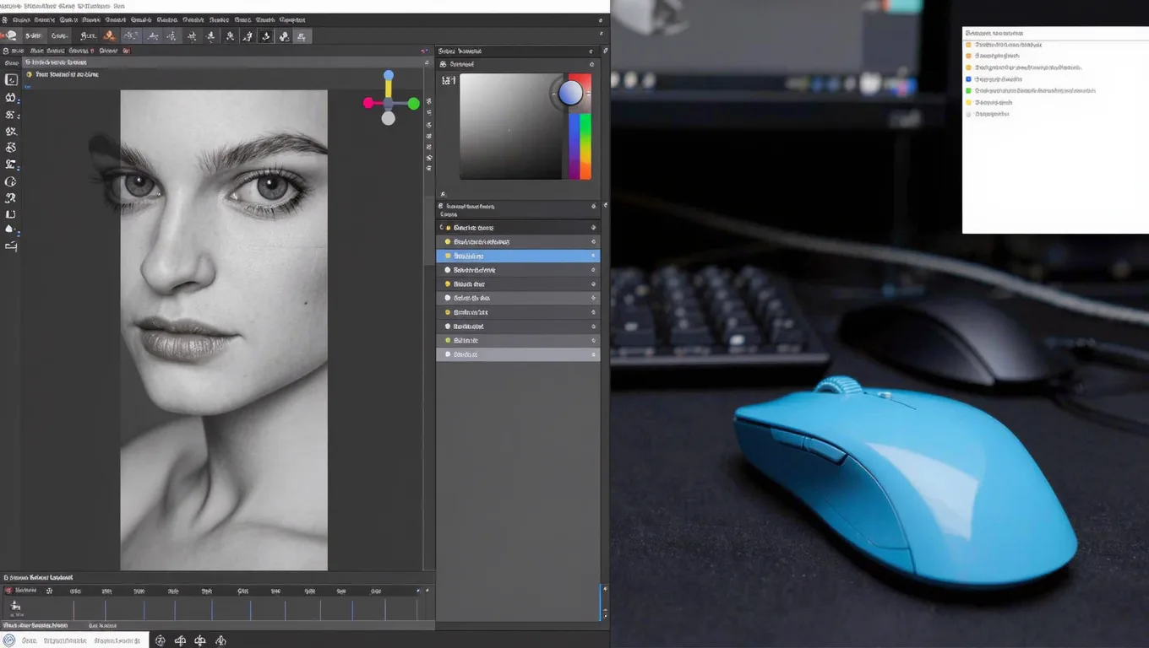Click the pink handle on the viewport gizmo
1149x648 pixels.
click(x=368, y=103)
